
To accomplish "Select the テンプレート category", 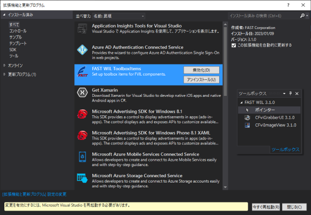I will point(18,43).
